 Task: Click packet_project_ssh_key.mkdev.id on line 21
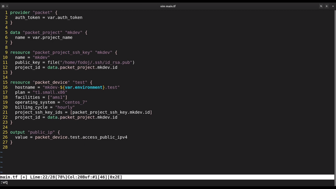pos(111,112)
